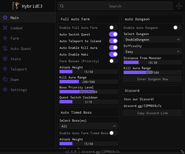Click the Settings gear icon
The height and width of the screenshot is (154, 185).
tap(5, 90)
